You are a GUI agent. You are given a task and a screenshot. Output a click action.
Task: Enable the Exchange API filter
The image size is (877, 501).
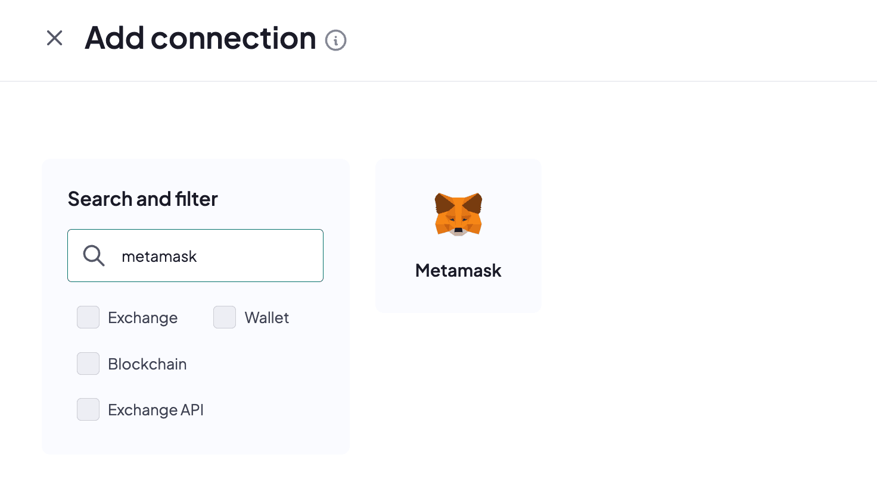coord(88,409)
